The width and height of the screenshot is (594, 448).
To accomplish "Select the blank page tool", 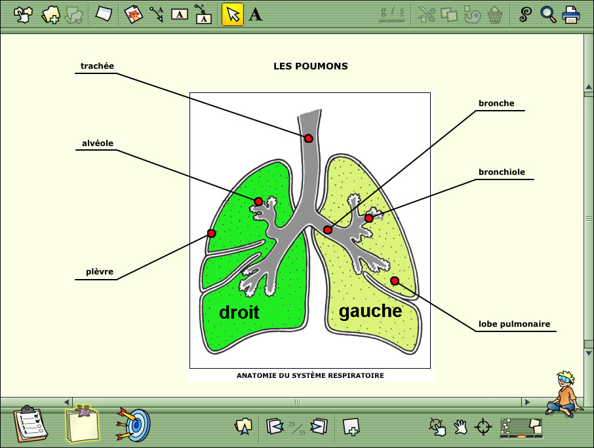I will [104, 14].
